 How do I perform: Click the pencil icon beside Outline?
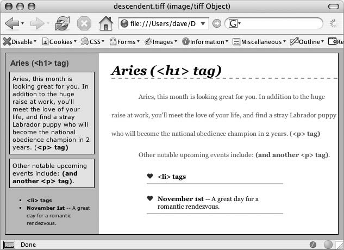294,41
